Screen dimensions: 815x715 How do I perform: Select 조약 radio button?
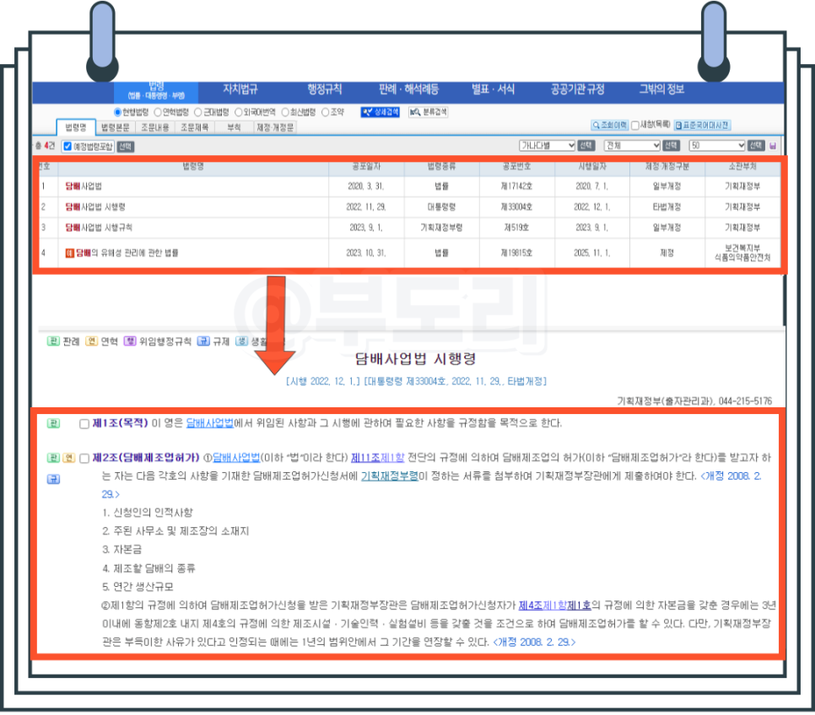coord(326,112)
